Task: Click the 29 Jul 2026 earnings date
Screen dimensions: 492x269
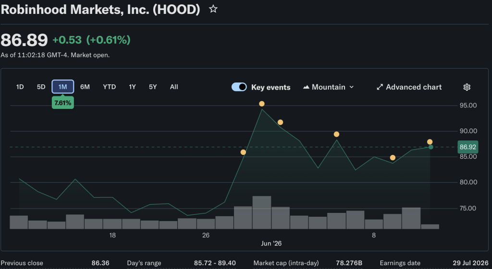Action: [470, 263]
